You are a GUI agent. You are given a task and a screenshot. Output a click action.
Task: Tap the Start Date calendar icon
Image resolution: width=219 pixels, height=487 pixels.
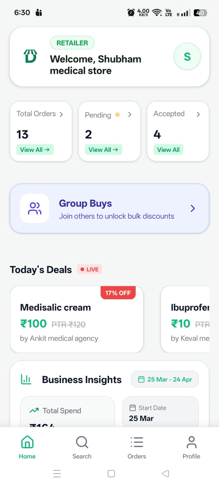133,408
